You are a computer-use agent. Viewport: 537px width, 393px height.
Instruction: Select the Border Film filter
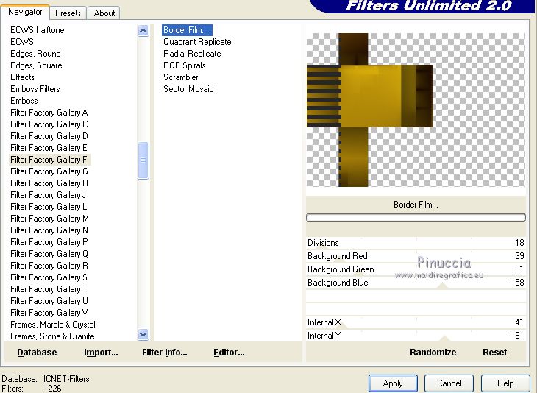click(187, 30)
